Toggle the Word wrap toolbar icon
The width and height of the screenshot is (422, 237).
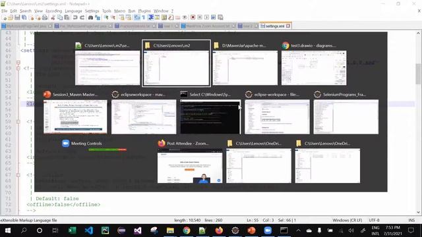coord(137,18)
